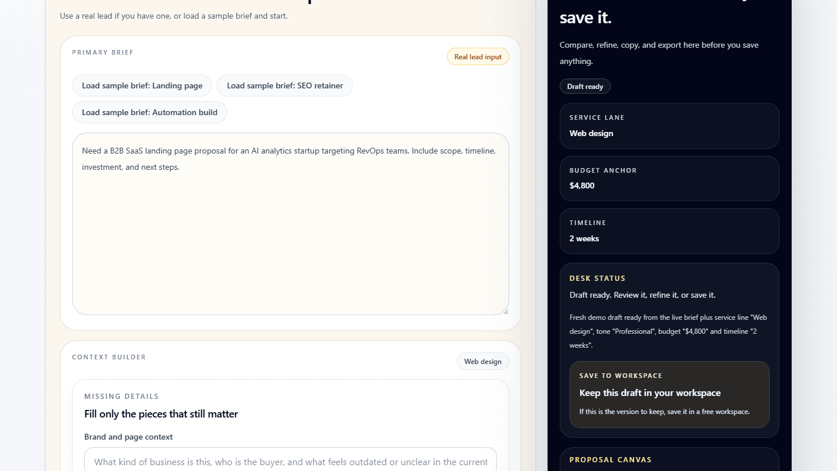This screenshot has height=471, width=837.
Task: Load the Automation build sample brief
Action: pos(149,112)
